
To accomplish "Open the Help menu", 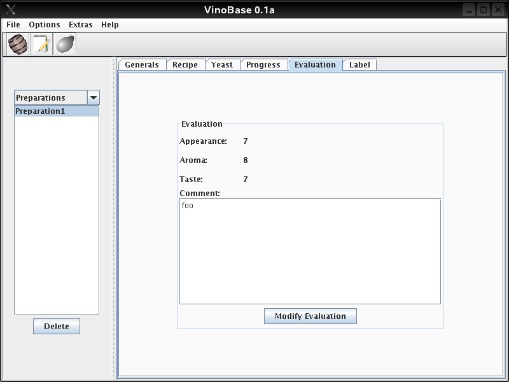I will tap(110, 25).
